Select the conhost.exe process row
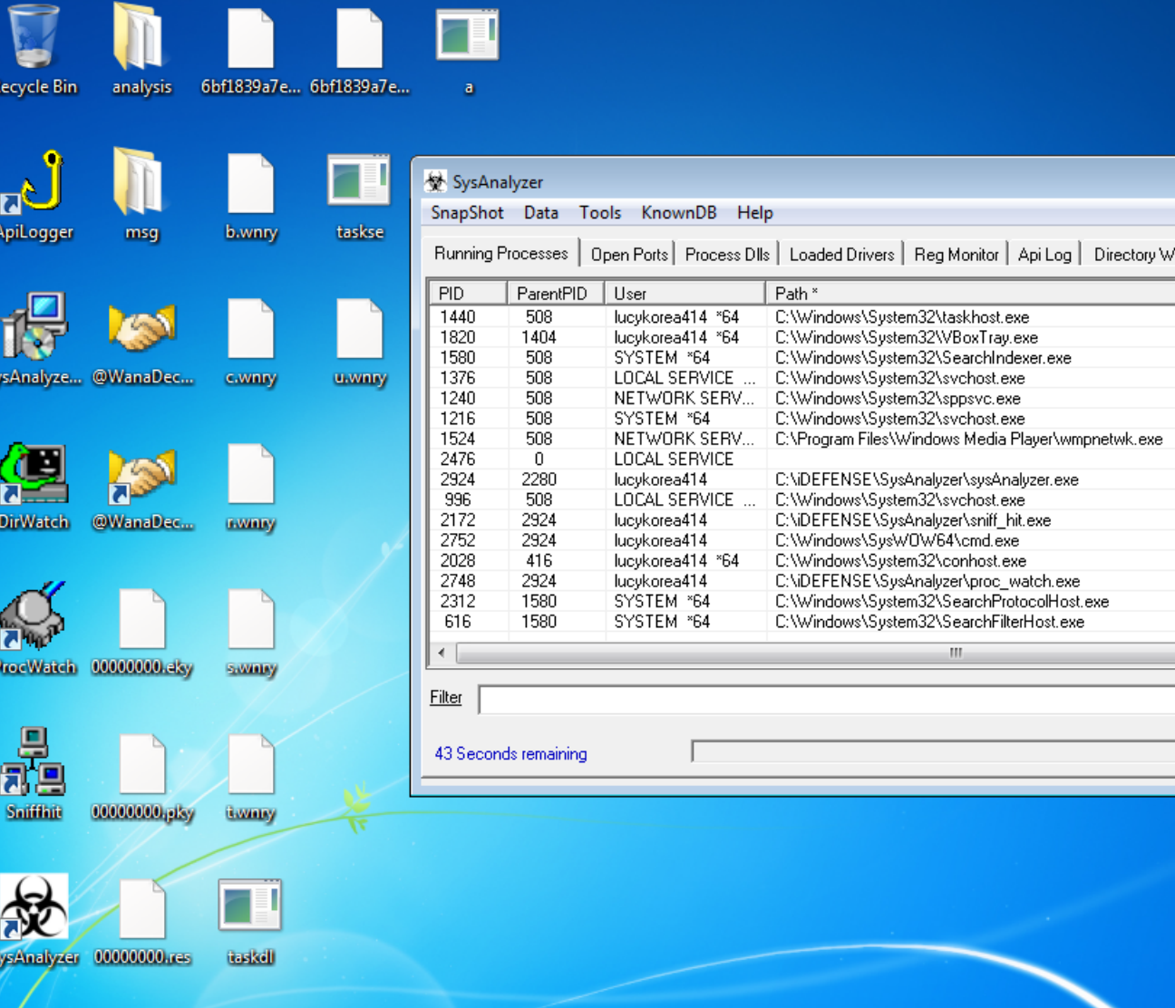The width and height of the screenshot is (1175, 1008). [802, 561]
